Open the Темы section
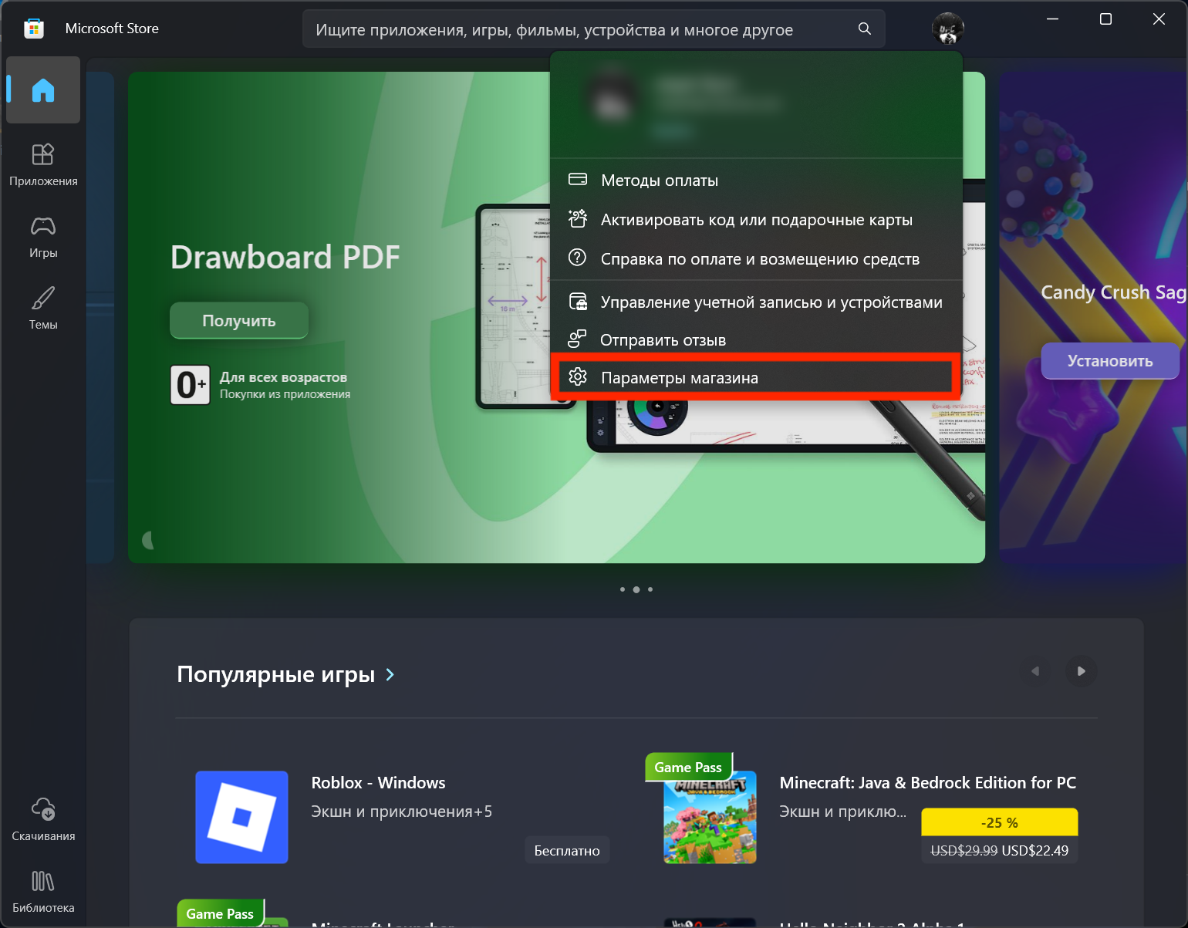Image resolution: width=1188 pixels, height=928 pixels. click(x=43, y=309)
